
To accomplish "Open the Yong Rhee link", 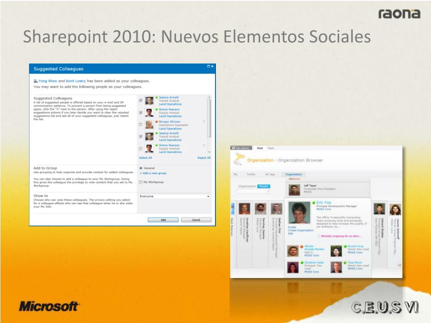I will click(x=48, y=81).
